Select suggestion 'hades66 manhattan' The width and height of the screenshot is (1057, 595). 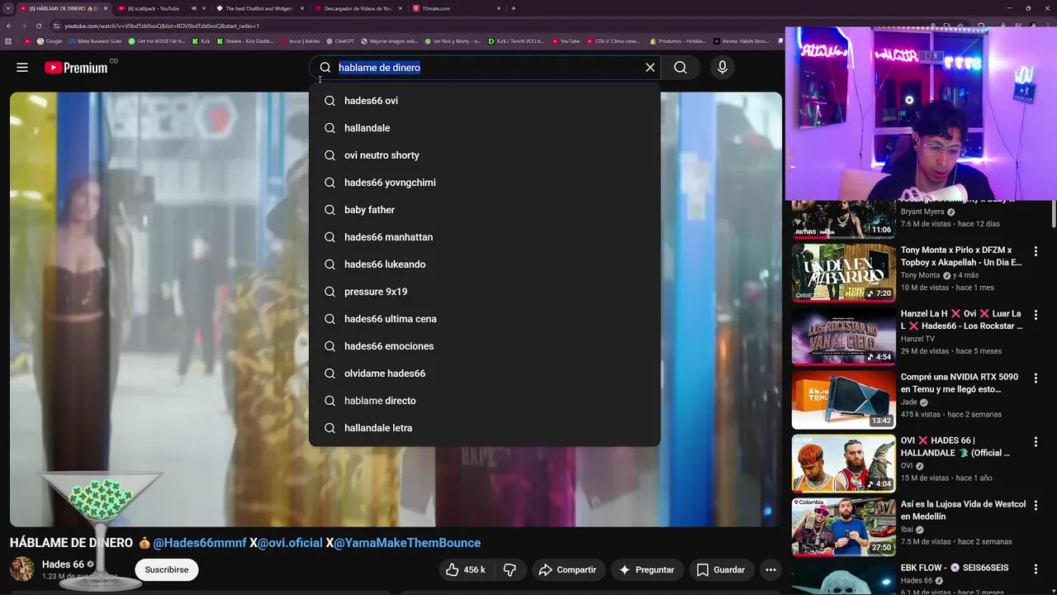point(485,237)
